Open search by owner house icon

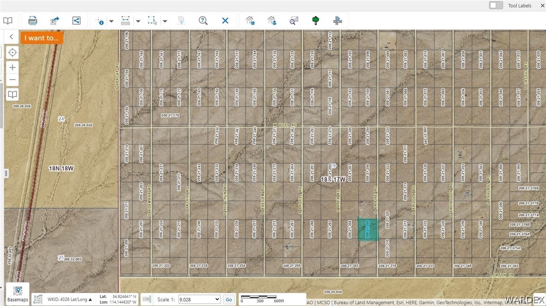pos(272,21)
